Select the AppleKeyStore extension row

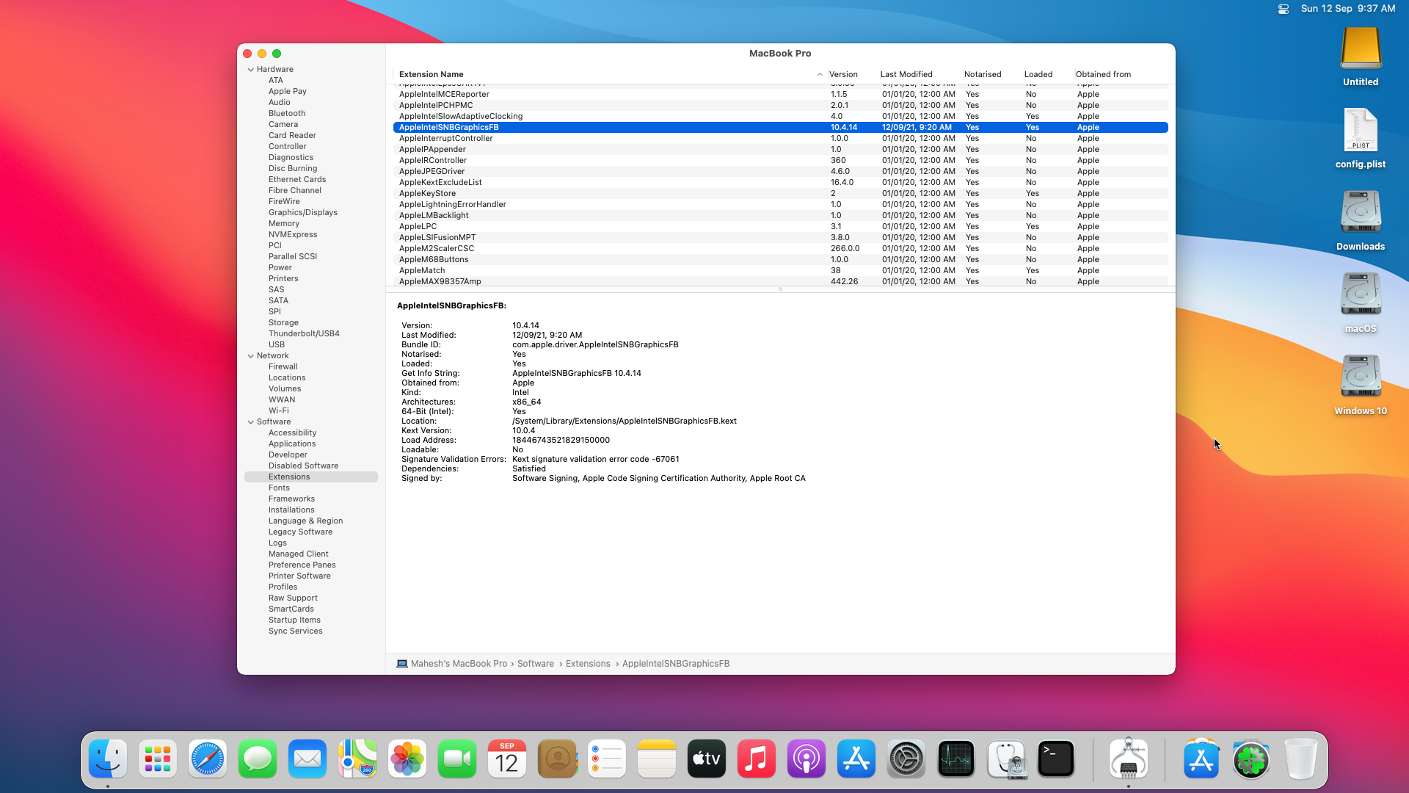[x=427, y=193]
